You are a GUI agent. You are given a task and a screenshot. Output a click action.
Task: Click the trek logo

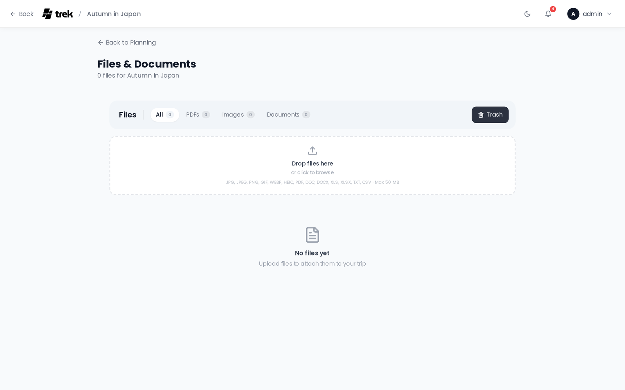pyautogui.click(x=57, y=14)
